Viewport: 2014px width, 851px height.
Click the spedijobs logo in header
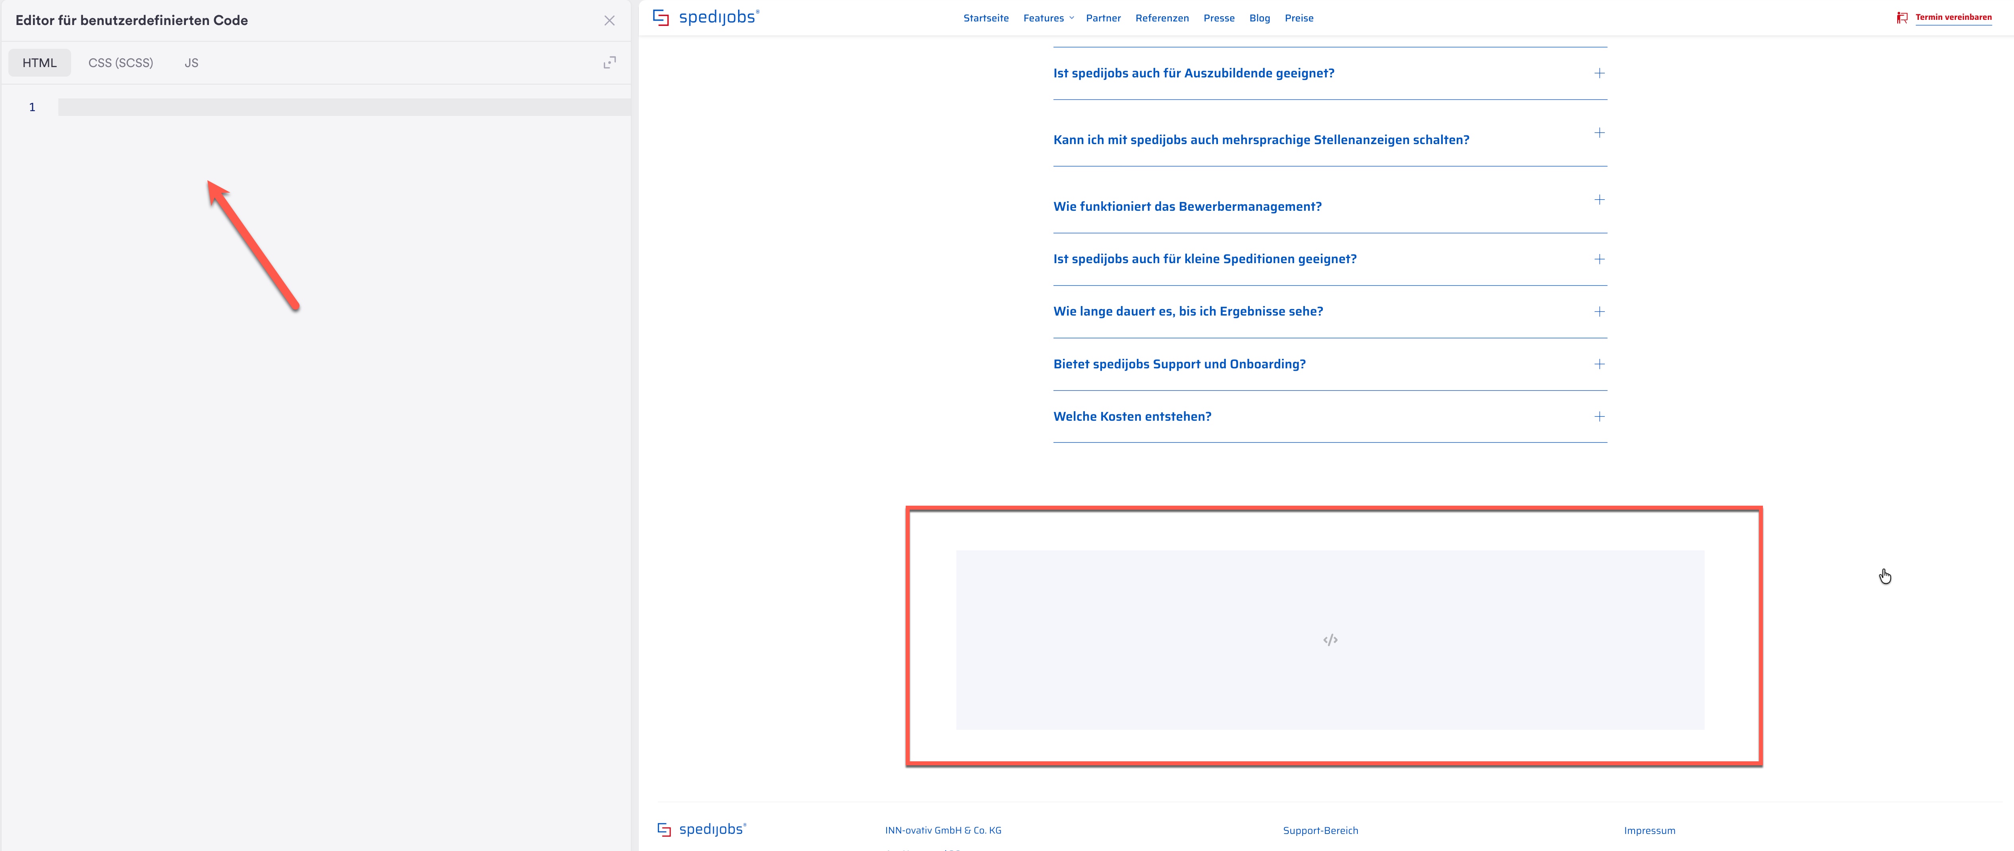[705, 17]
